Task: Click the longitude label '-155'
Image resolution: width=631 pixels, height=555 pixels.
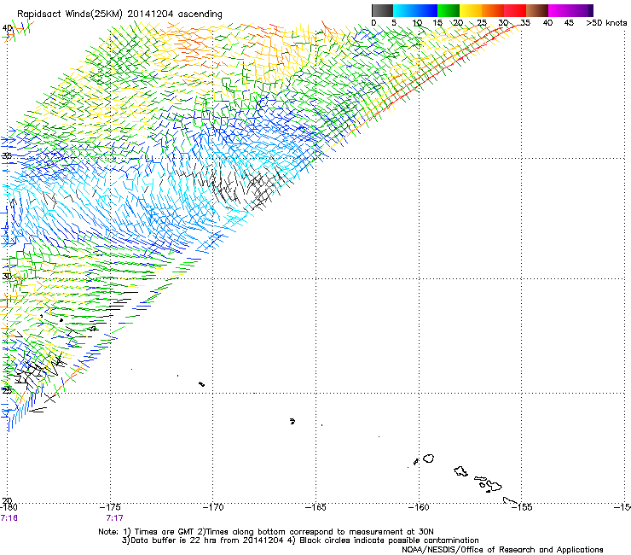Action: pos(522,507)
